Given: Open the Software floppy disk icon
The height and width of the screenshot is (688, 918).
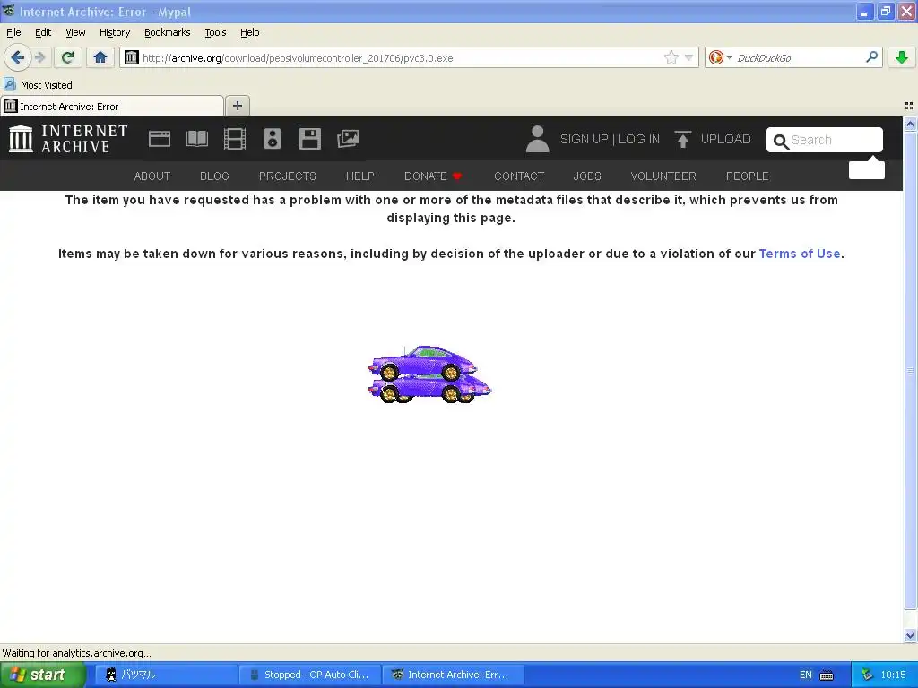Looking at the screenshot, I should pyautogui.click(x=309, y=139).
